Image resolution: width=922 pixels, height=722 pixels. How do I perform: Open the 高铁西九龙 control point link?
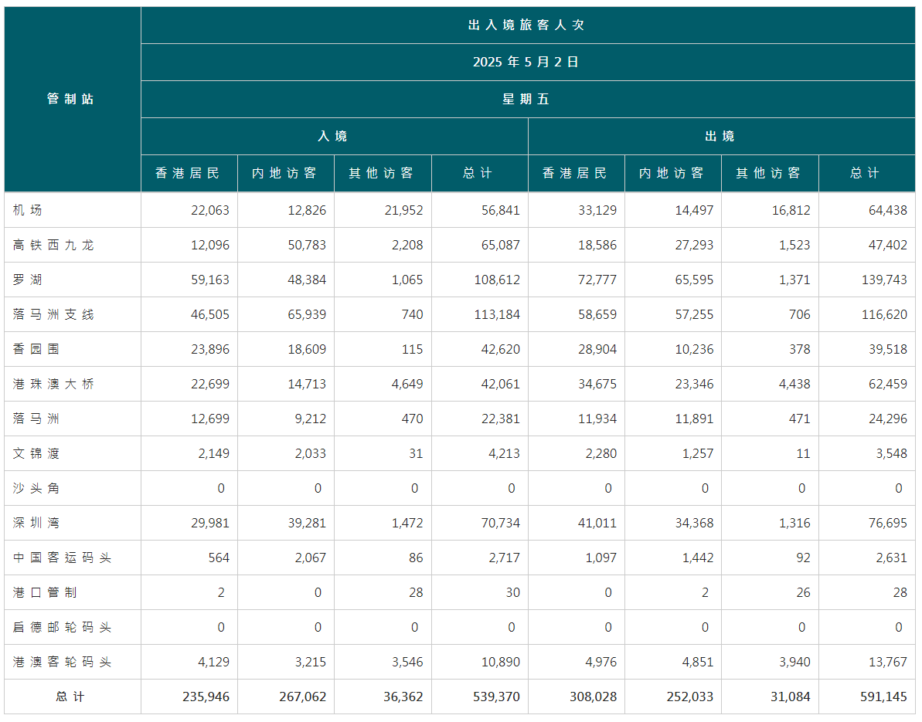click(x=53, y=245)
